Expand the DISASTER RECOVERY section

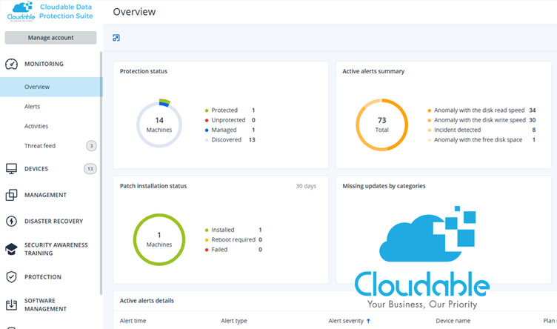coord(53,222)
